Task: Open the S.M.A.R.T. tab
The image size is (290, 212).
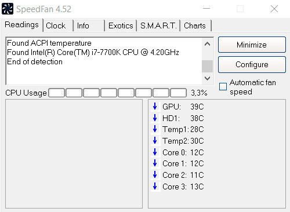Action: pos(158,25)
